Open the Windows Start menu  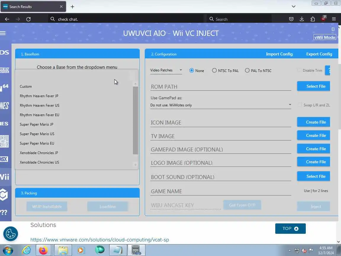tap(8, 250)
